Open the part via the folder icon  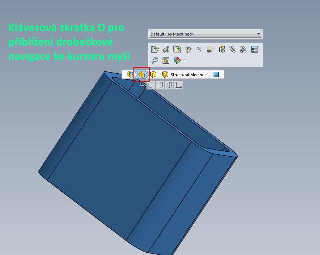coord(154,49)
